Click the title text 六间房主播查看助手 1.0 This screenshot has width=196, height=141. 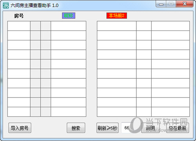[x=34, y=5]
